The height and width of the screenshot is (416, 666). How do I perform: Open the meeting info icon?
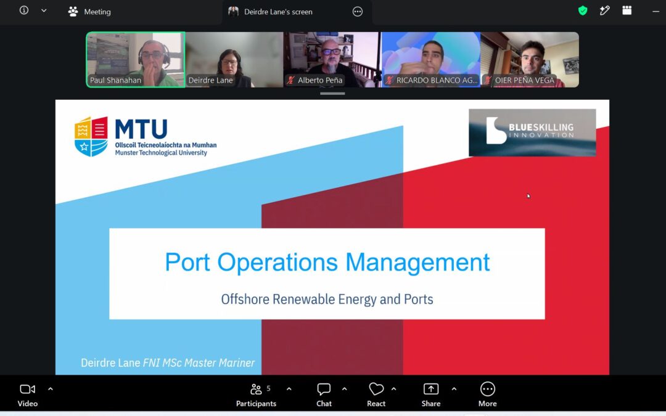24,10
